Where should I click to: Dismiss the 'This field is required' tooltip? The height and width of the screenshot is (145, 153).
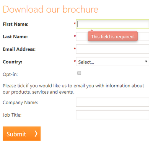click(x=113, y=37)
